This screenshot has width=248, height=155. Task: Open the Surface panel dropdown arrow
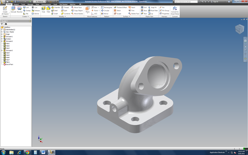pyautogui.click(x=129, y=17)
